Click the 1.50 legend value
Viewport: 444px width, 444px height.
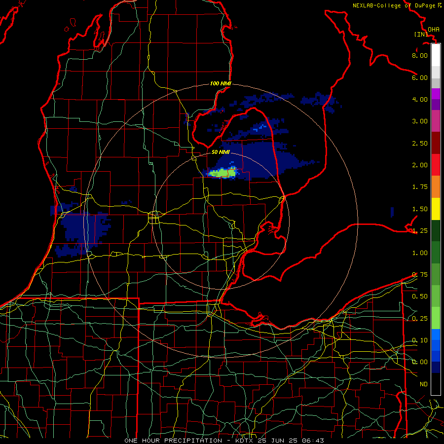point(420,209)
